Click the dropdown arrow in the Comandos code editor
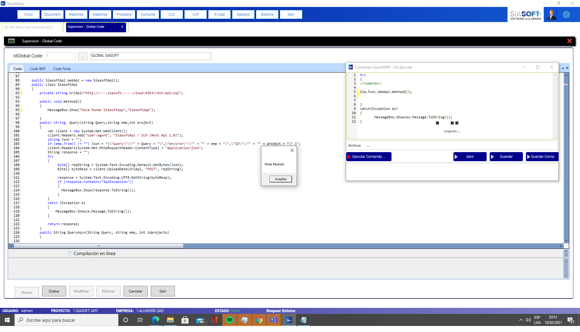580x332 pixels. (x=555, y=137)
